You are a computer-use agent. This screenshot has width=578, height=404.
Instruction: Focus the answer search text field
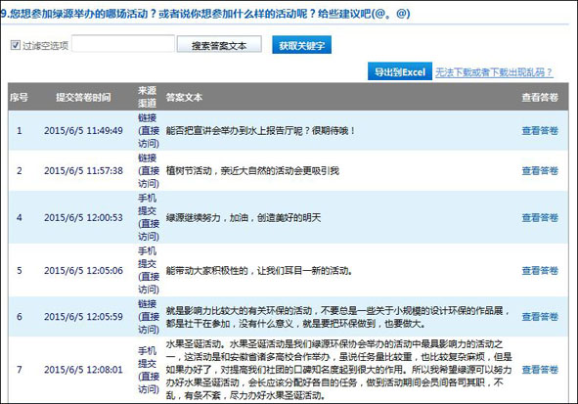(123, 44)
